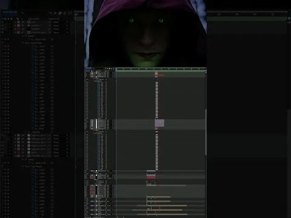Click the hooded figure preview image
This screenshot has width=291, height=218.
tap(145, 33)
